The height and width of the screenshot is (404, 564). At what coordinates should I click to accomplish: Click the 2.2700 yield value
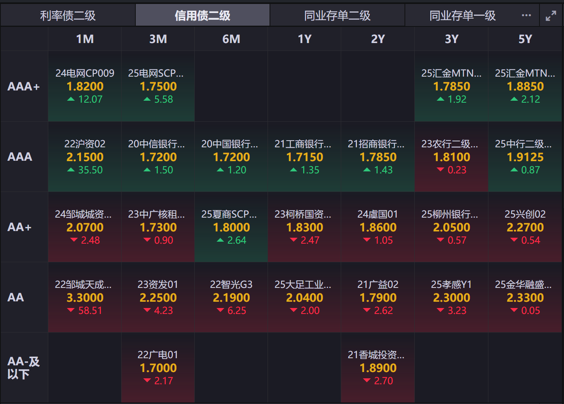(525, 227)
